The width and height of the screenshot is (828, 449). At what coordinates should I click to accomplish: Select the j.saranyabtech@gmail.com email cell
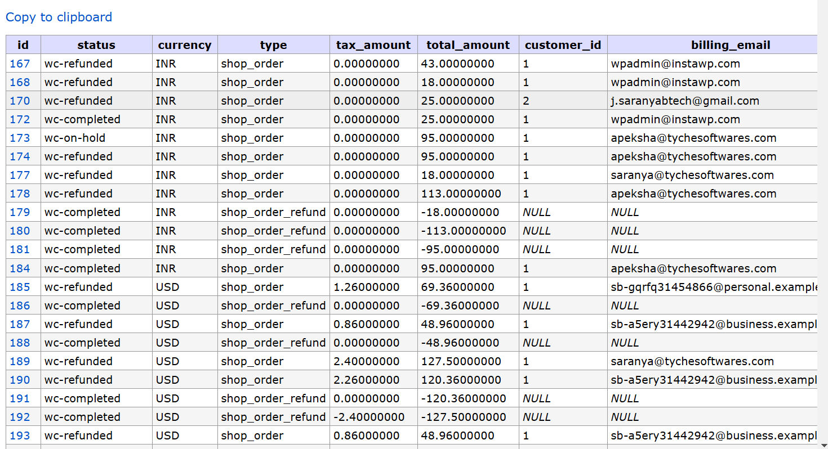(x=685, y=101)
